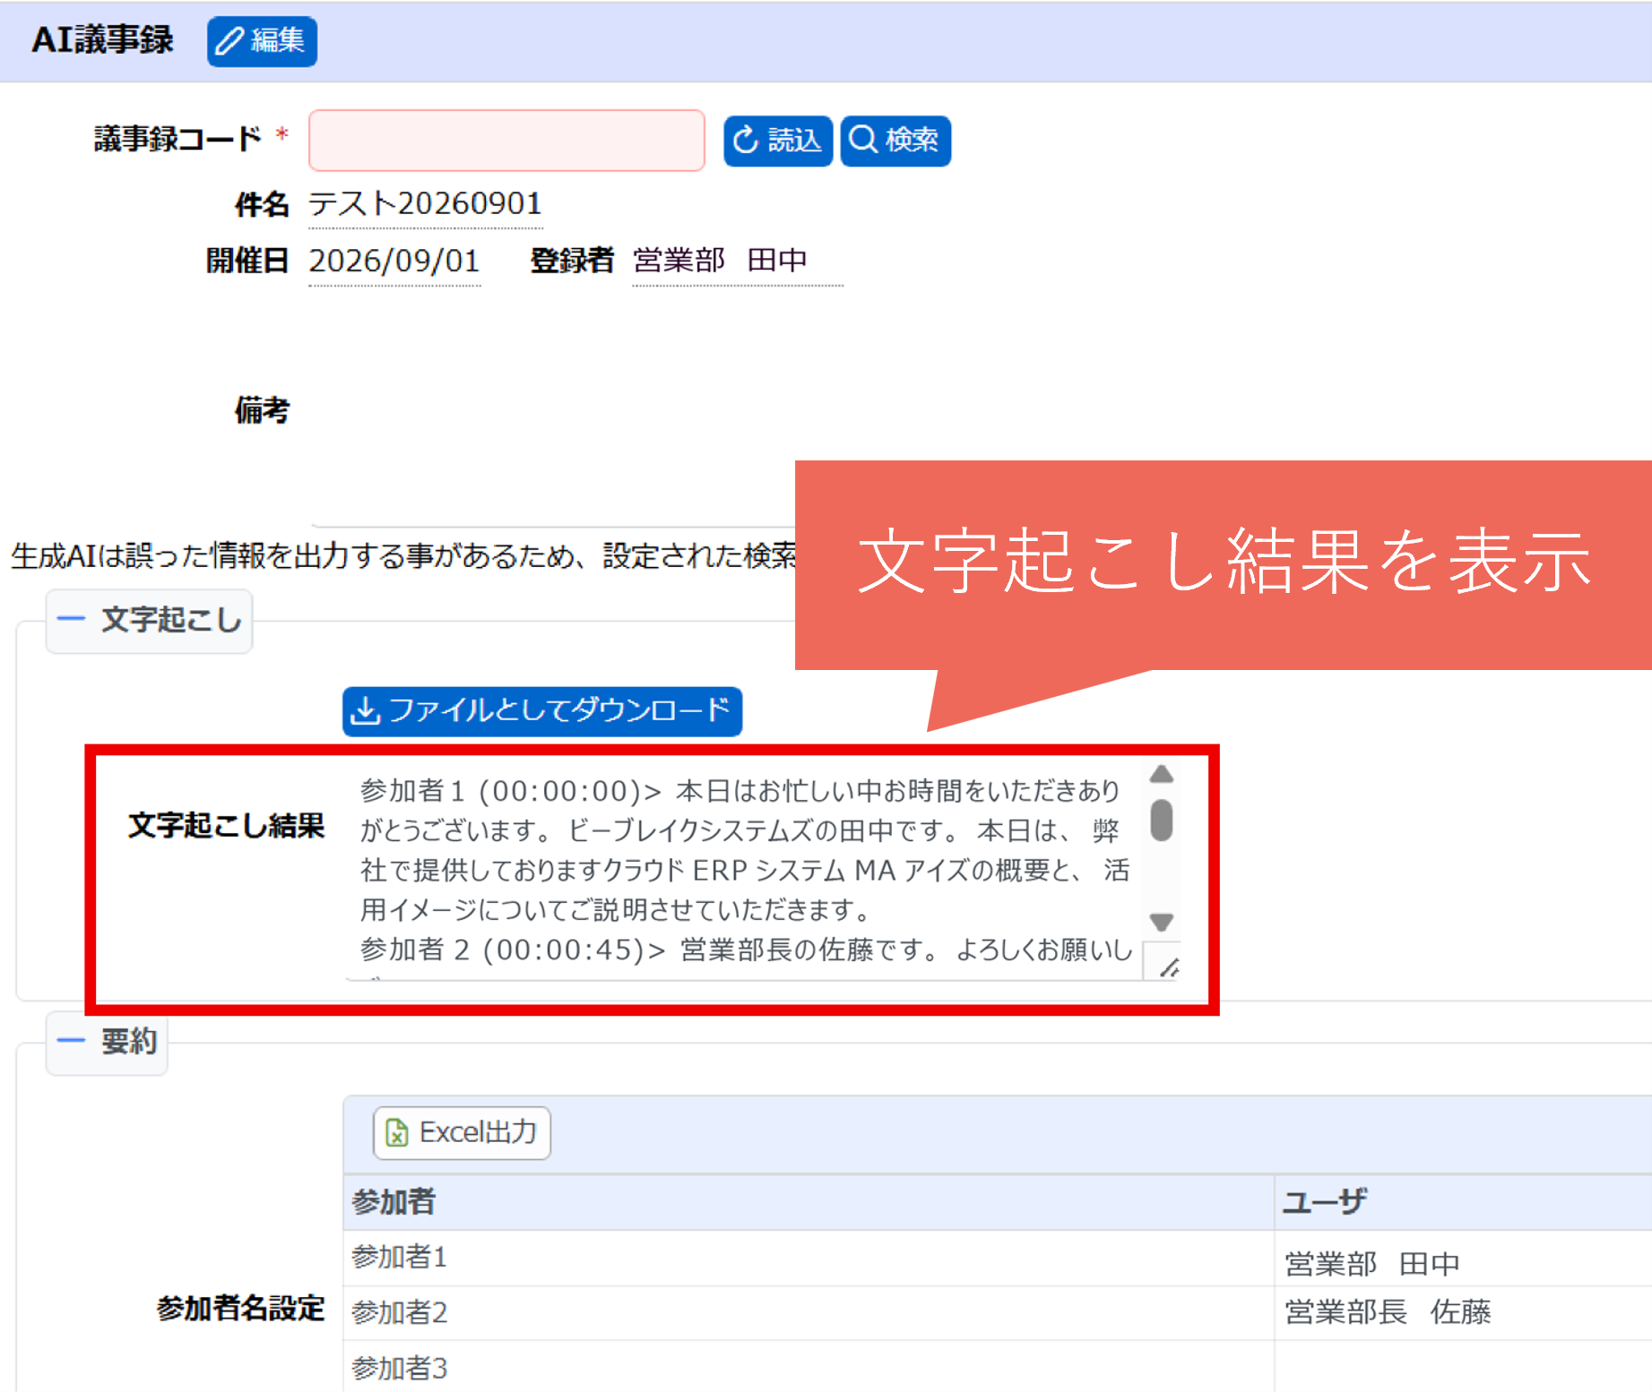Select the 参加者2 row cell
The width and height of the screenshot is (1652, 1392).
(809, 1313)
